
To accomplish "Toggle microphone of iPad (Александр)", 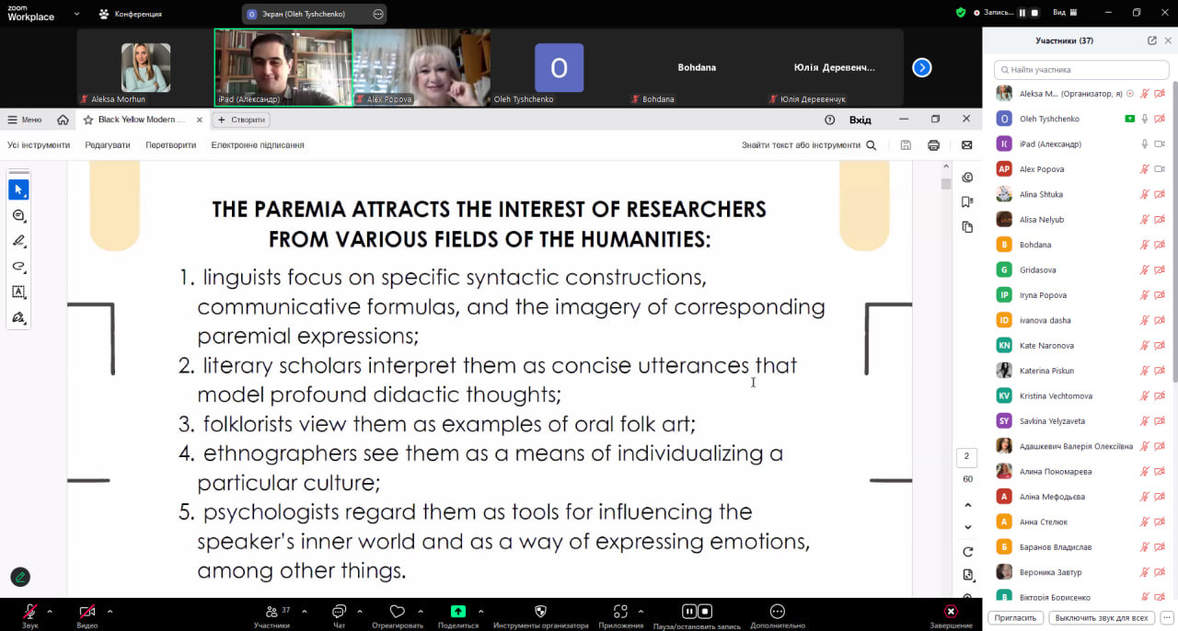I will click(x=1144, y=143).
